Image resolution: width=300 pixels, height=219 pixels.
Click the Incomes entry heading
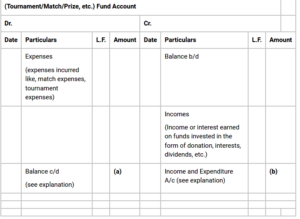pyautogui.click(x=177, y=114)
